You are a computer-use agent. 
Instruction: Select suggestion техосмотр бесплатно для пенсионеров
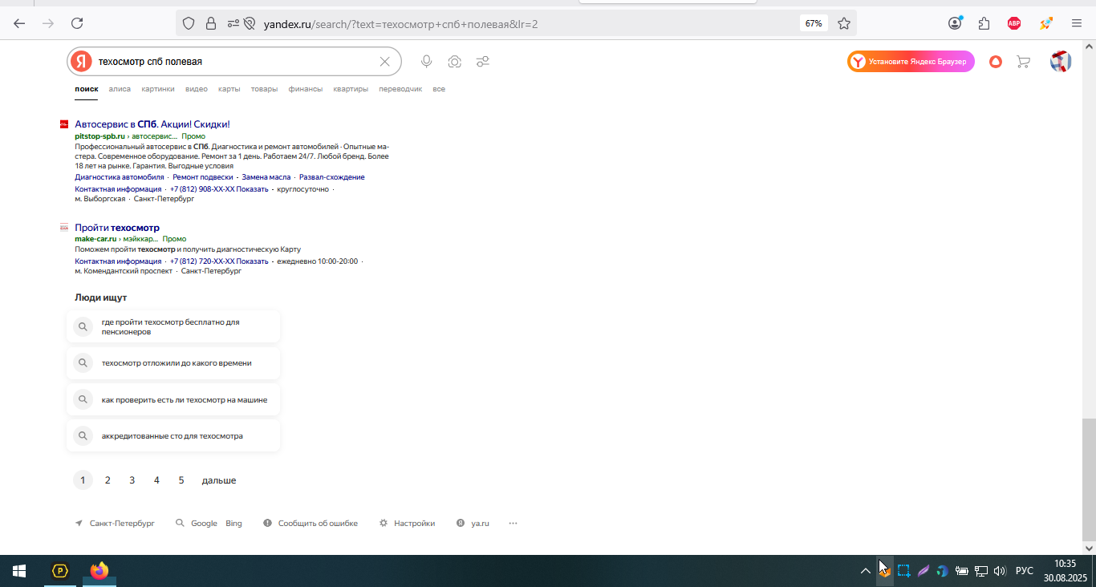(x=173, y=326)
